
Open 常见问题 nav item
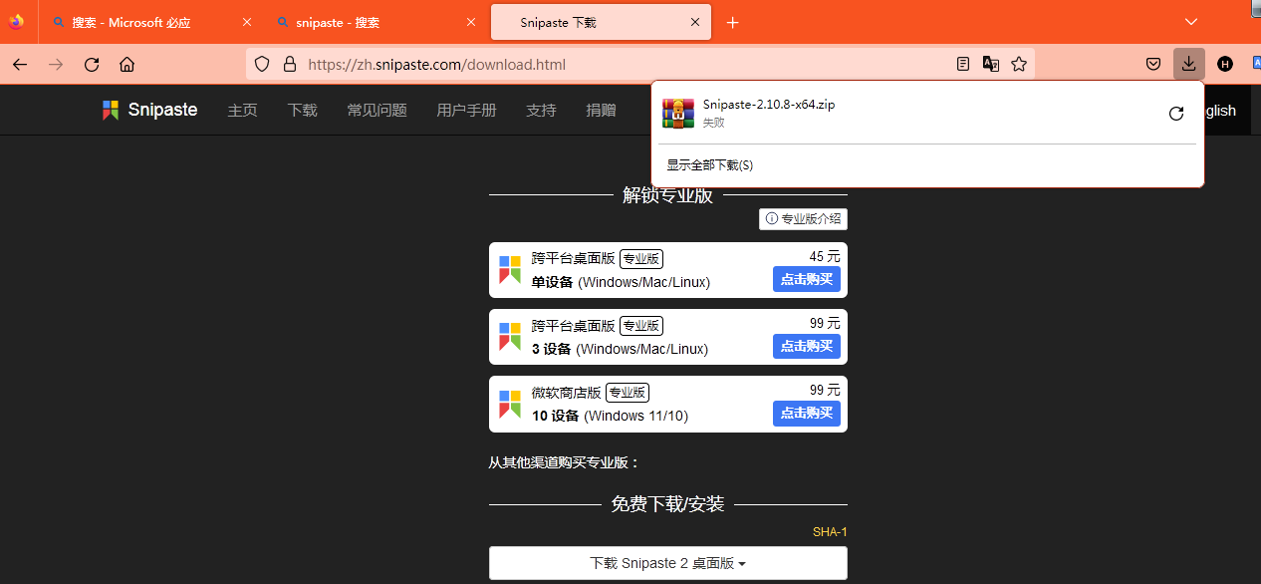coord(377,110)
